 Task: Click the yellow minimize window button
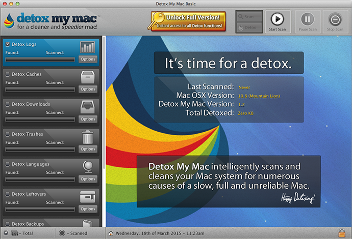[x=11, y=4]
